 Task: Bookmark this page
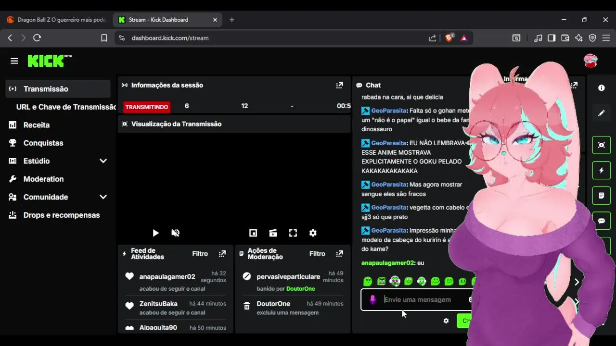[x=104, y=38]
